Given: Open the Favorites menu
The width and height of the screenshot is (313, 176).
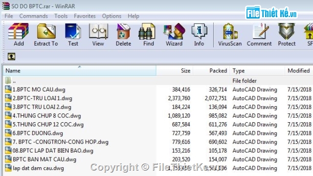Looking at the screenshot, I should 85,16.
